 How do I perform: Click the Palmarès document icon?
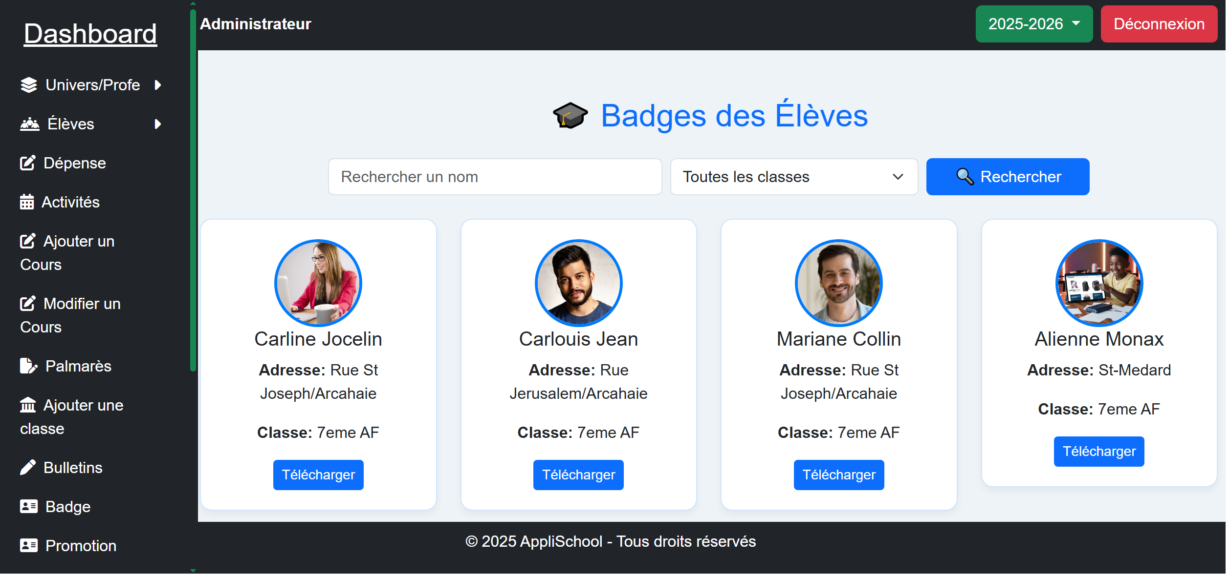pyautogui.click(x=28, y=366)
